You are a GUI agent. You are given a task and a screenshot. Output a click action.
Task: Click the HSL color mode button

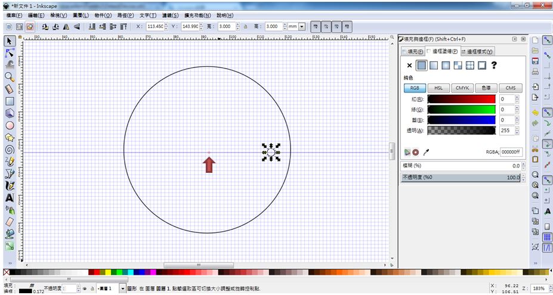[438, 88]
